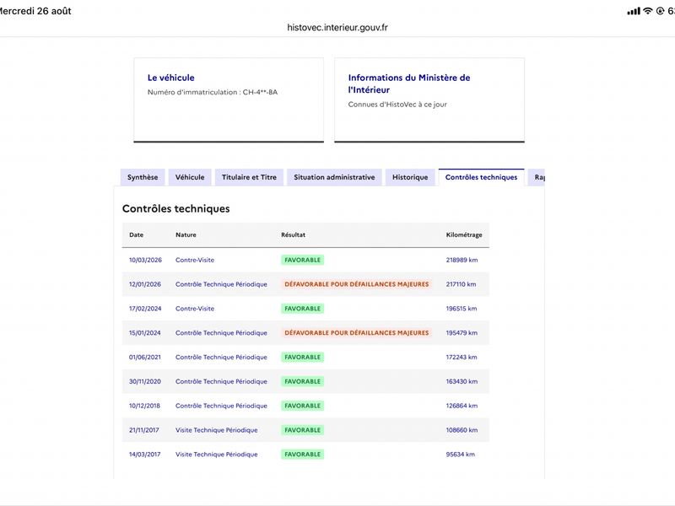Image resolution: width=675 pixels, height=506 pixels.
Task: Tap the cellular signal strength icon
Action: click(634, 11)
